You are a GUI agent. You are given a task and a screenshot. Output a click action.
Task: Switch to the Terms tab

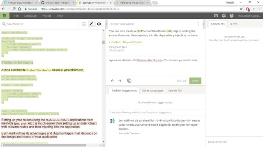pyautogui.click(x=233, y=24)
